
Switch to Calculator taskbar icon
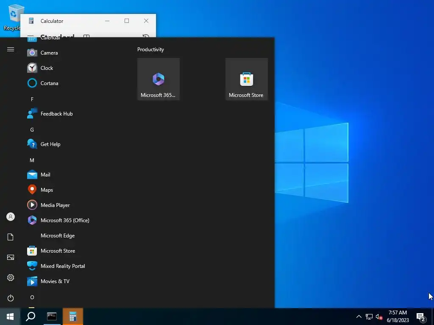[x=73, y=317]
